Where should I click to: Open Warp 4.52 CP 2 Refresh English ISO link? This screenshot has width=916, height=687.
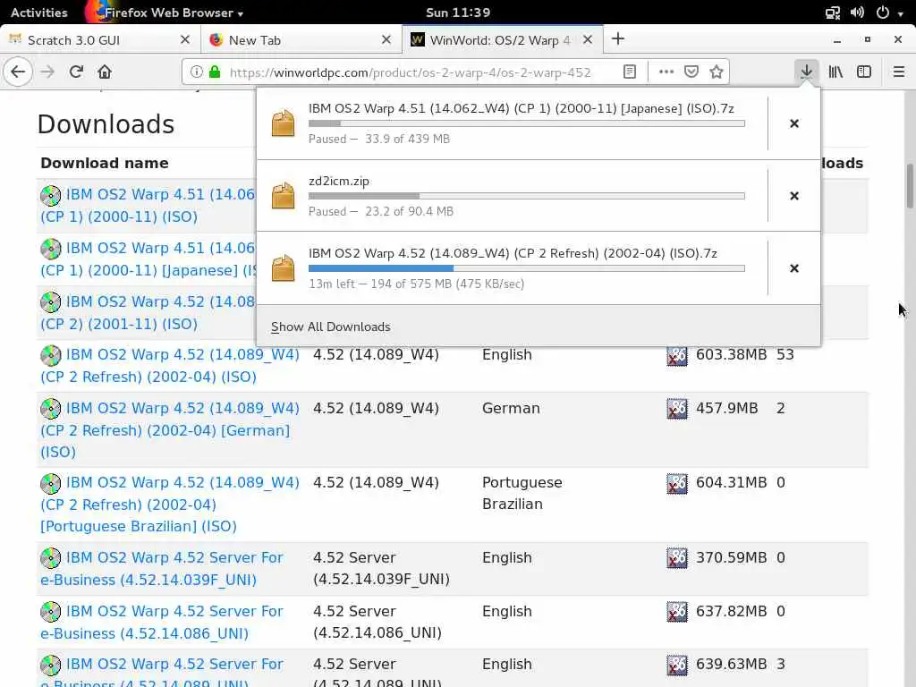pyautogui.click(x=170, y=366)
